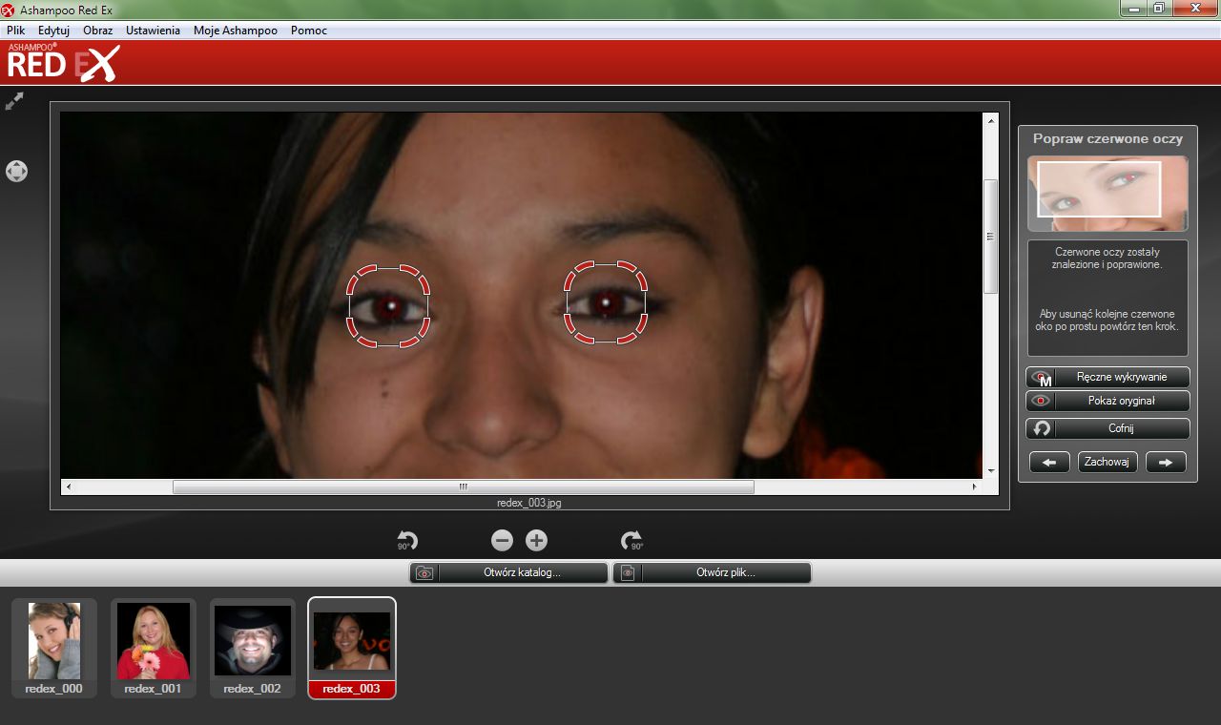The image size is (1221, 725).
Task: Select redex_001 thumbnail
Action: [154, 648]
